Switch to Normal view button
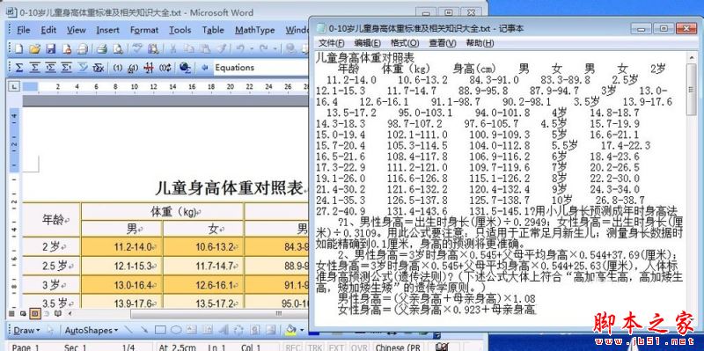Screen dimensions: 704x351 tap(11, 313)
